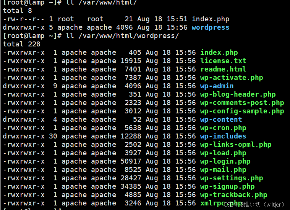
Task: Click wp-comments-post.php file name
Action: pos(242,103)
